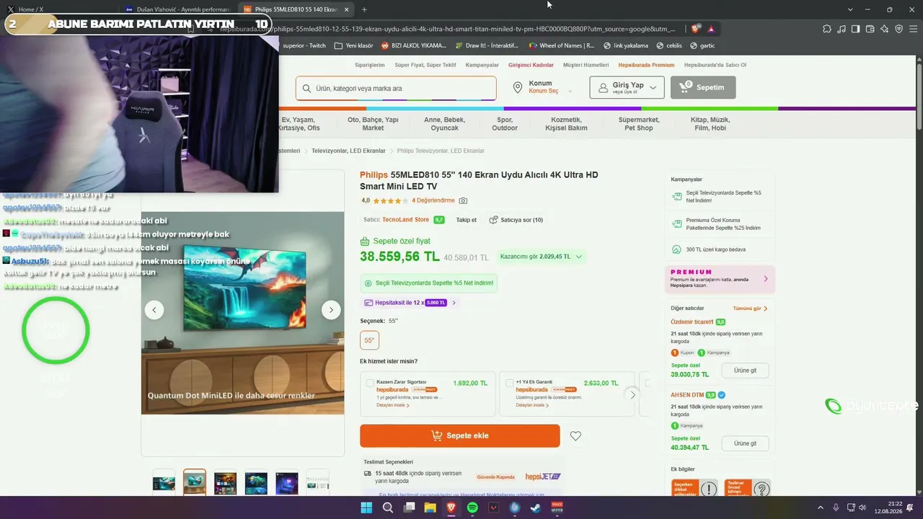The width and height of the screenshot is (923, 519).
Task: Open the browser tab list dropdown
Action: (850, 9)
